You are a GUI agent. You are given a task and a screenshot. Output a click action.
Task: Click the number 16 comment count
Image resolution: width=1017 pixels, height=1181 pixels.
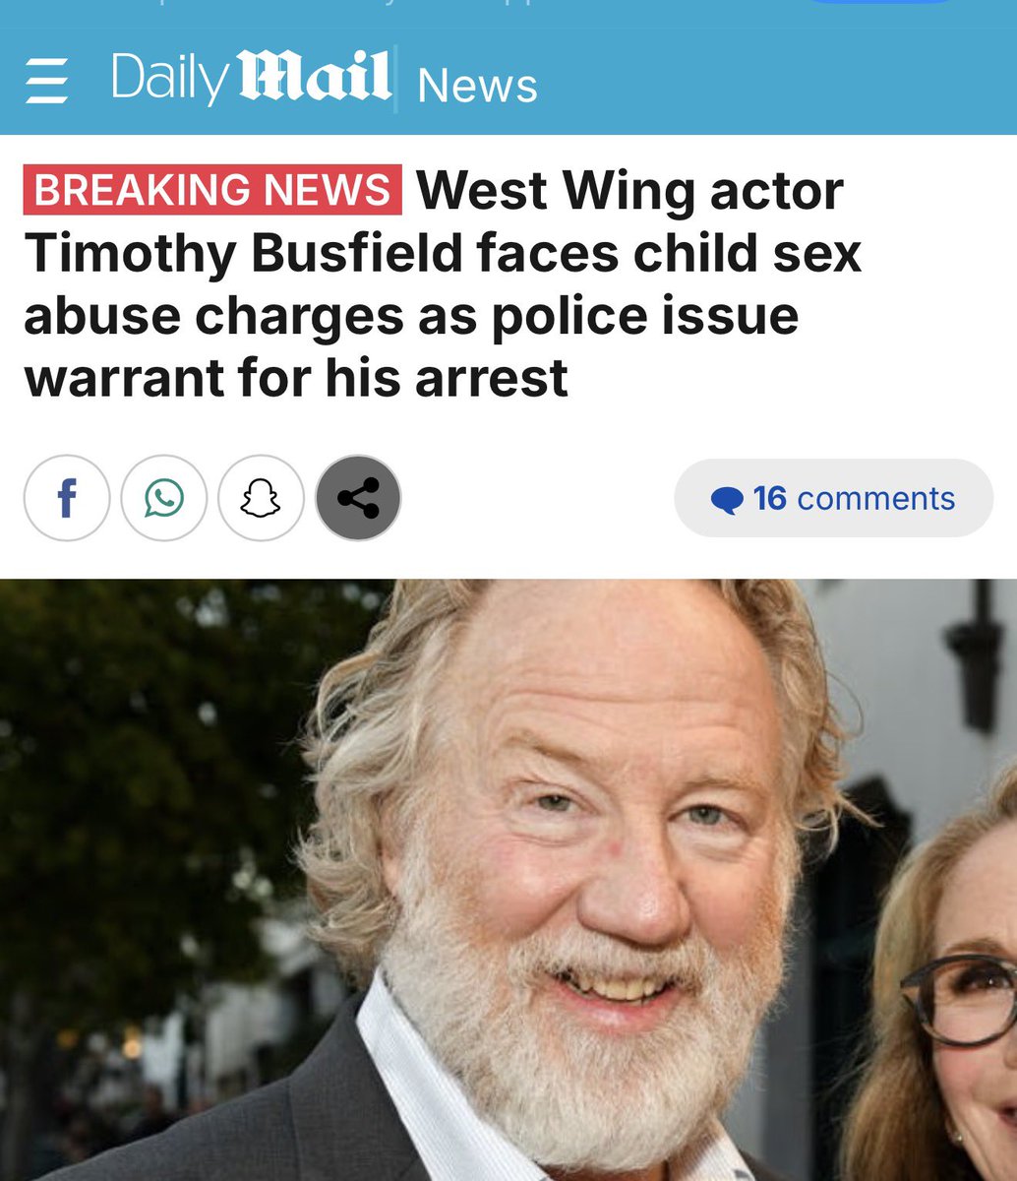tap(770, 498)
